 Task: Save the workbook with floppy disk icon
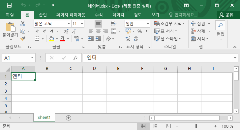[x=9, y=5]
